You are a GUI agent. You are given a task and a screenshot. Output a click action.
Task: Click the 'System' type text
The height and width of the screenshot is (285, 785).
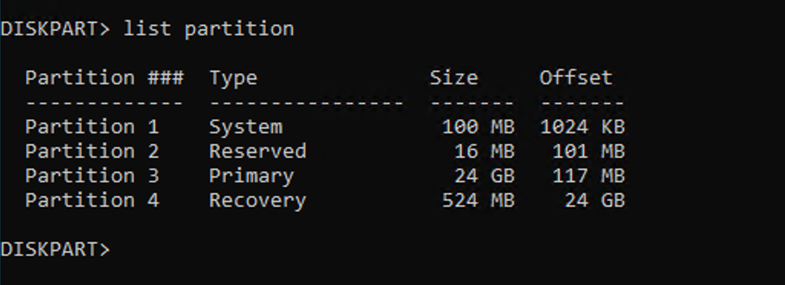tap(246, 127)
